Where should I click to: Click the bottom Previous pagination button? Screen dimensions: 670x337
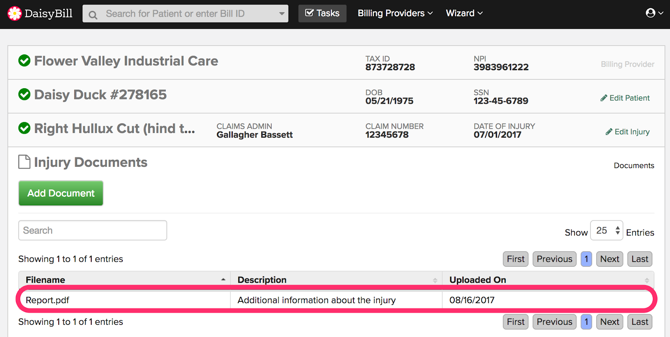click(x=554, y=322)
